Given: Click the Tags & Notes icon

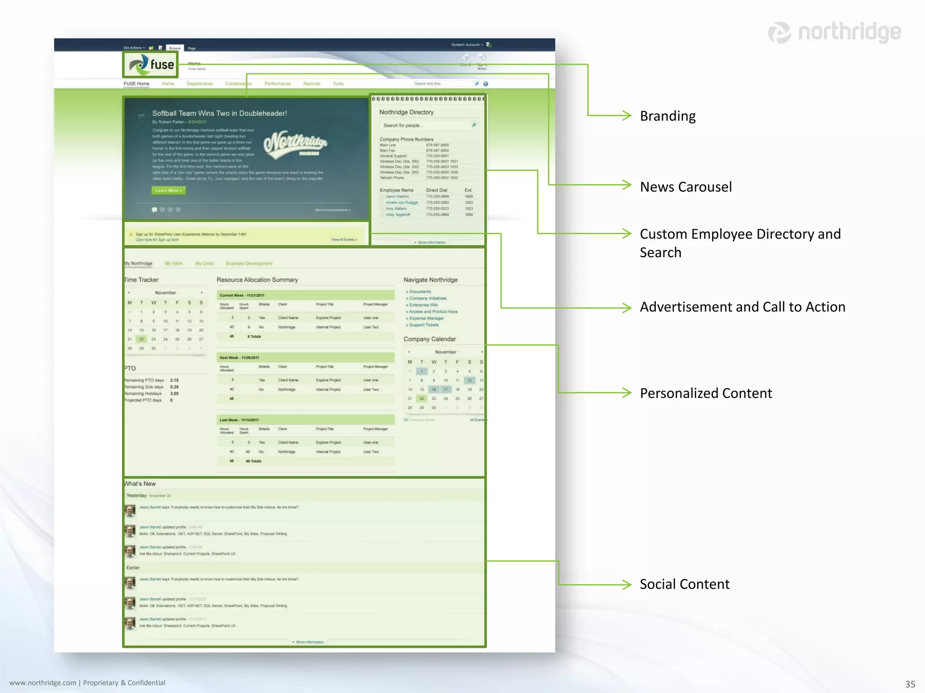Looking at the screenshot, I should click(x=482, y=58).
